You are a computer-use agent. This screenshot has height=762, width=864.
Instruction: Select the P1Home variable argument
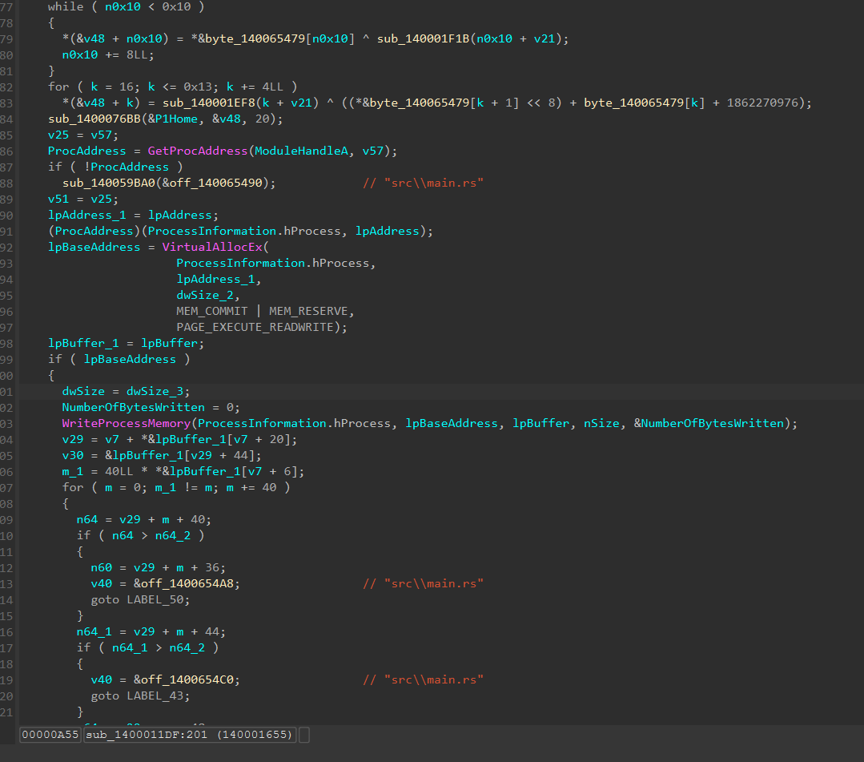(x=176, y=119)
